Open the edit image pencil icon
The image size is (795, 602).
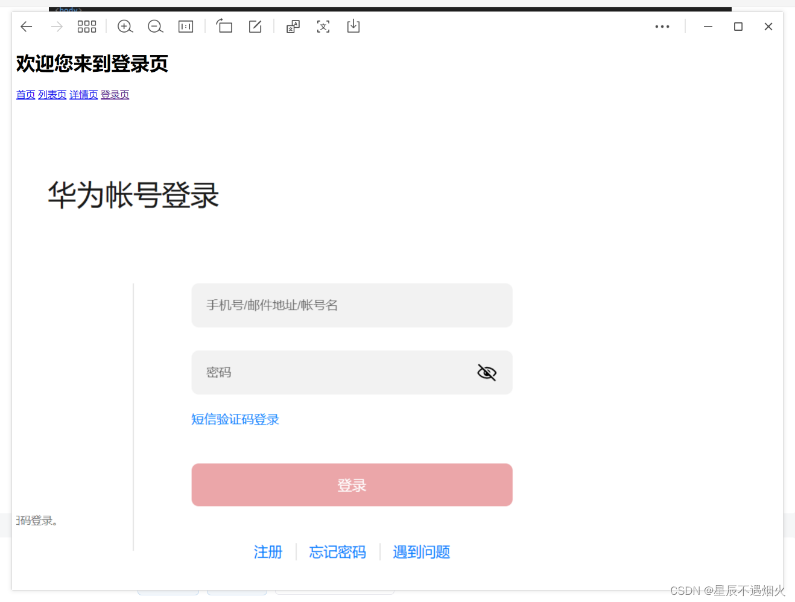pyautogui.click(x=255, y=27)
